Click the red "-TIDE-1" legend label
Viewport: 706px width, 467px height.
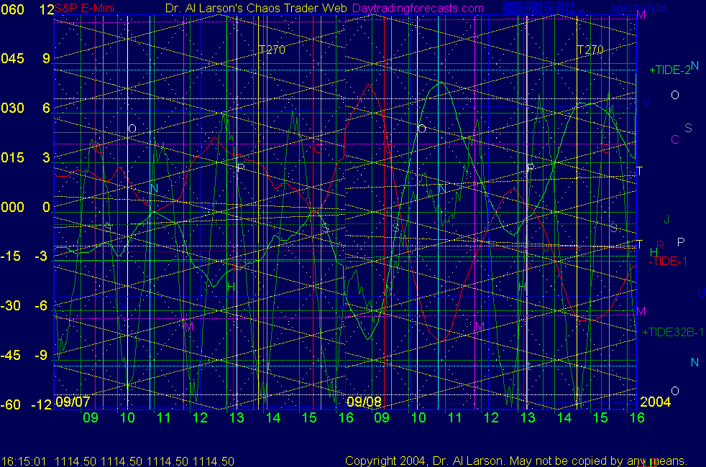pos(668,262)
